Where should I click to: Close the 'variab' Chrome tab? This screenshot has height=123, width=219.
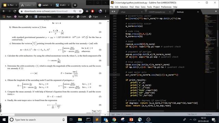(51, 5)
